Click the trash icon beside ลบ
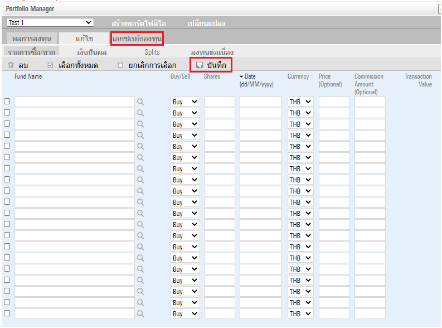 11,65
